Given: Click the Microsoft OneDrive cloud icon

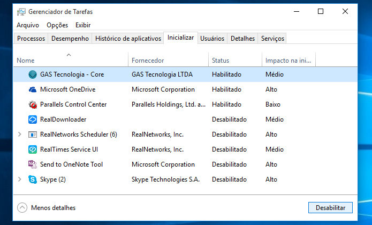Looking at the screenshot, I should pyautogui.click(x=33, y=89).
